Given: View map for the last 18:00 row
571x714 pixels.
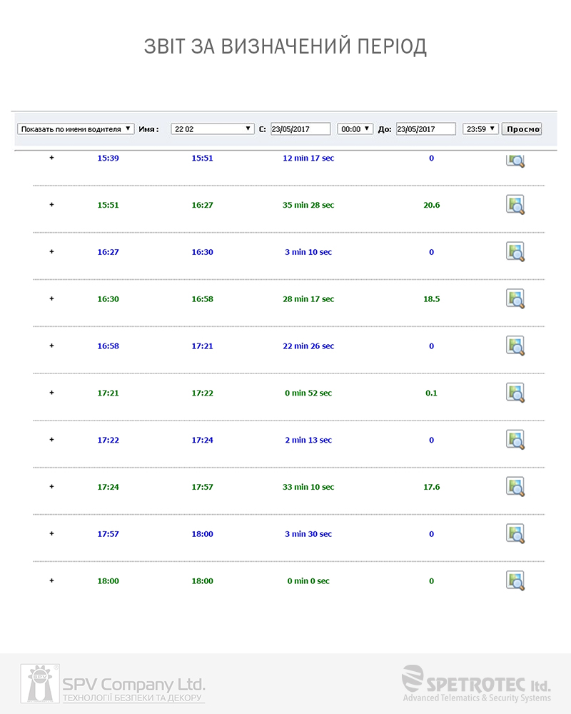Looking at the screenshot, I should [515, 581].
